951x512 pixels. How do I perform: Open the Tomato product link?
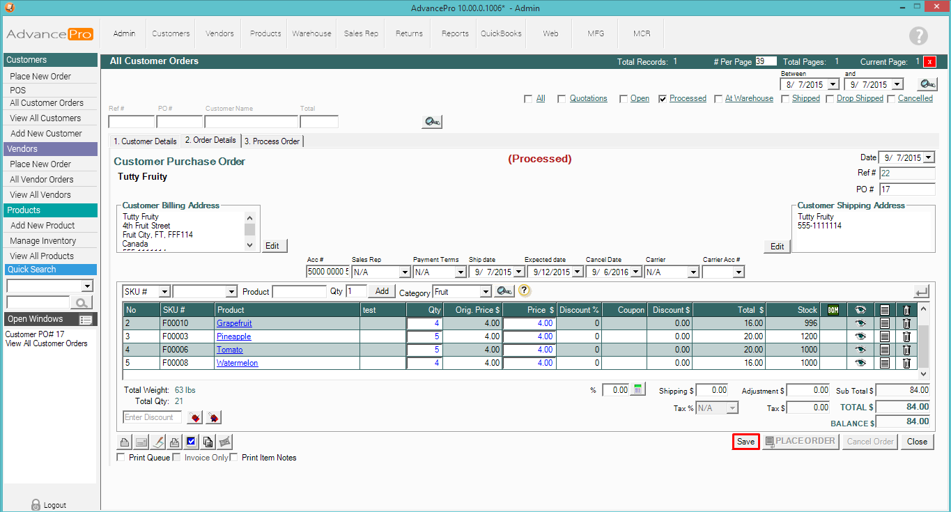[229, 350]
